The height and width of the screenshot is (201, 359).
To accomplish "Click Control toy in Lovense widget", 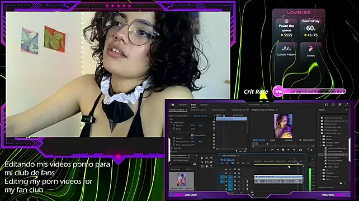I will [311, 28].
